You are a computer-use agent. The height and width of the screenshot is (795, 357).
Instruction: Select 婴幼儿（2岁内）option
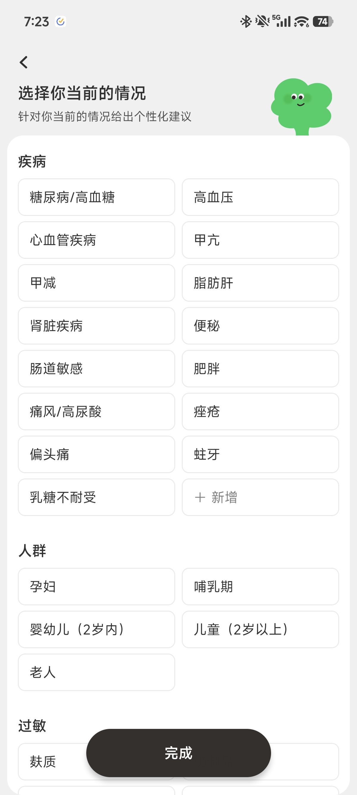pyautogui.click(x=96, y=629)
